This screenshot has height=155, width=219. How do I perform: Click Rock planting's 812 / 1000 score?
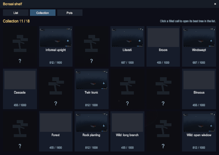pos(92,148)
